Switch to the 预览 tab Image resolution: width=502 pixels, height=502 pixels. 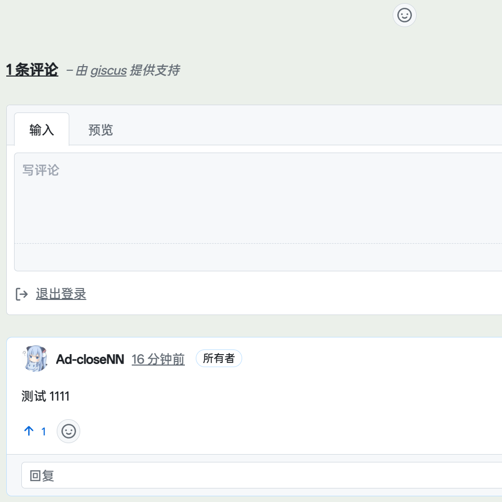click(101, 130)
